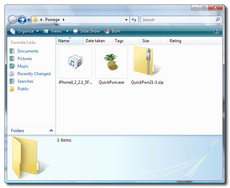The image size is (230, 188).
Task: Click Slide Show in the toolbar
Action: point(86,31)
